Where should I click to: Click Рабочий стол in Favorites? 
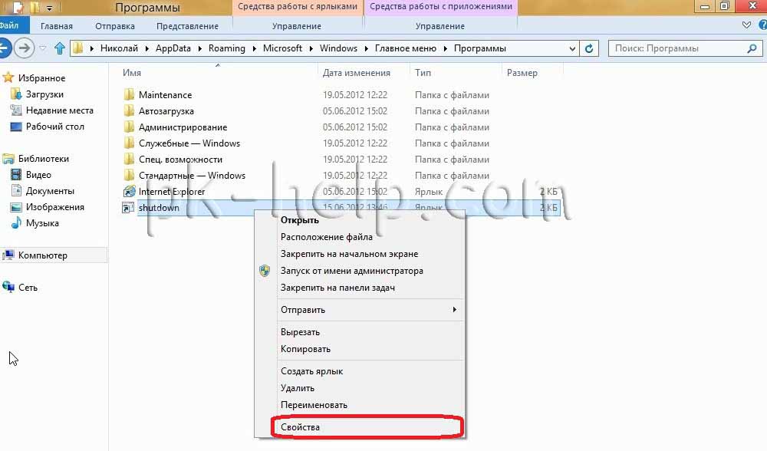point(54,127)
